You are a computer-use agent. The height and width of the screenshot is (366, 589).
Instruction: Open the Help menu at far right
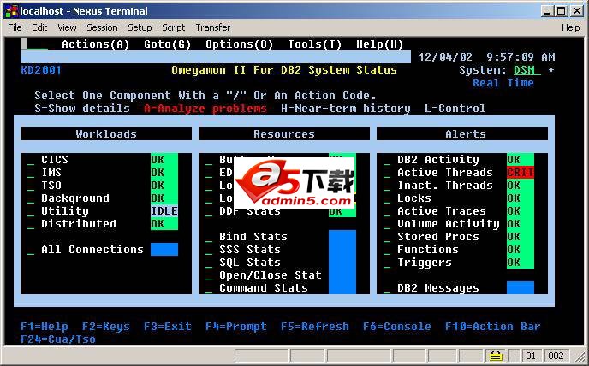[570, 27]
